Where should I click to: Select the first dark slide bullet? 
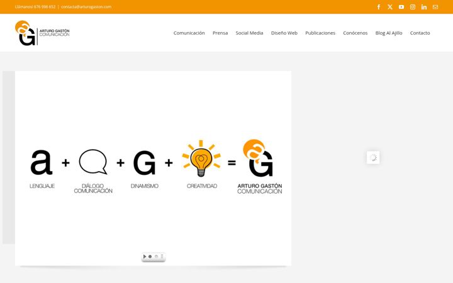pyautogui.click(x=150, y=257)
